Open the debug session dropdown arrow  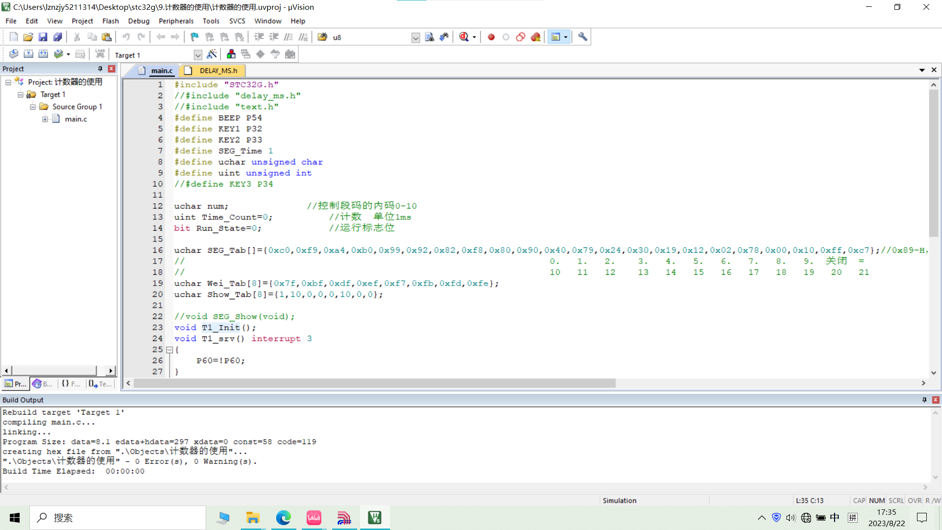(x=474, y=37)
